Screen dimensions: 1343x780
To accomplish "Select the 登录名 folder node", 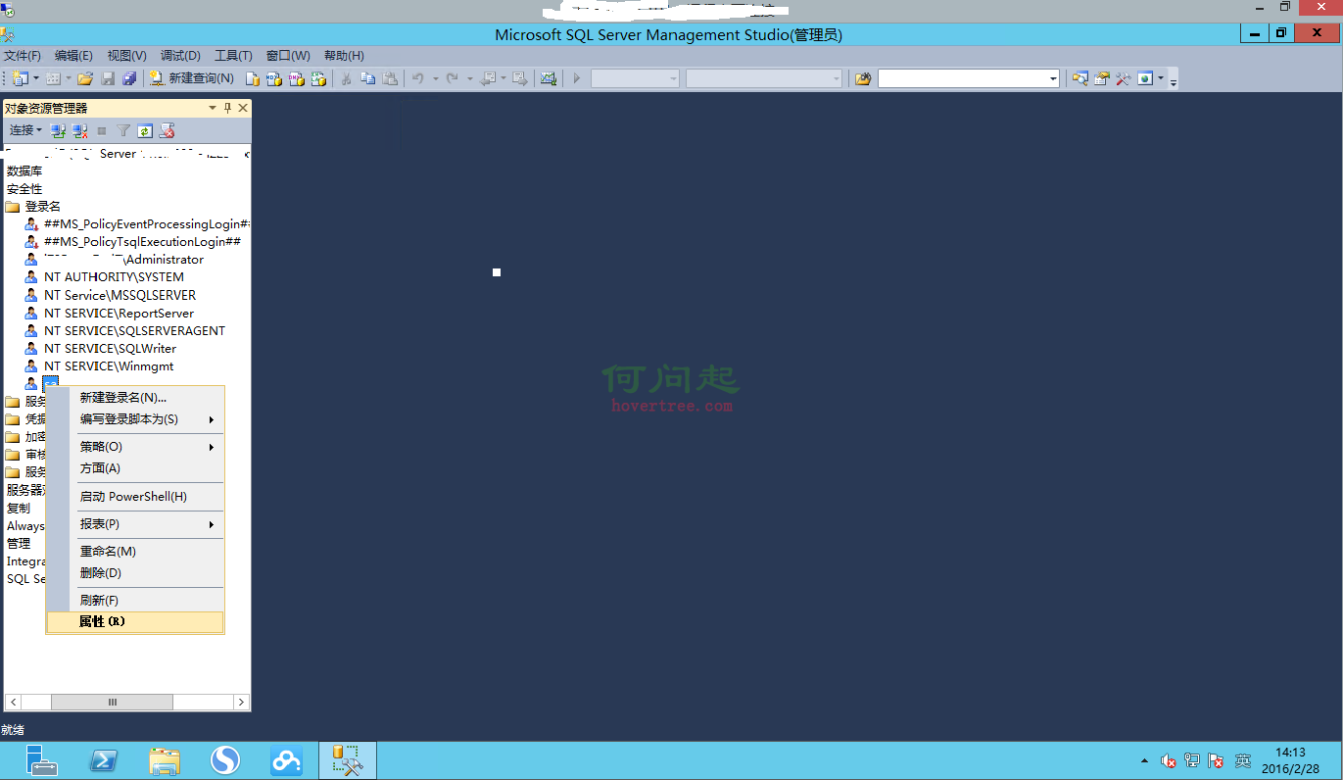I will 42,207.
